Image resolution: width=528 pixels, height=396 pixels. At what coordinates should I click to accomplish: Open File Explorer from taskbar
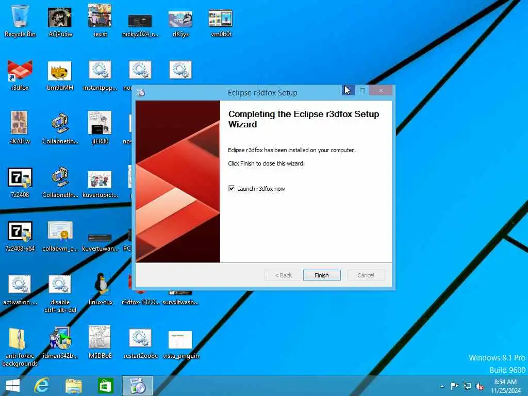[73, 386]
